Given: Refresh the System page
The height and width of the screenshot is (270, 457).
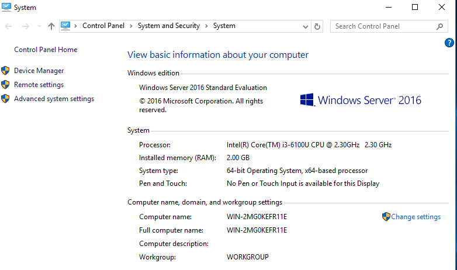Looking at the screenshot, I should 317,26.
